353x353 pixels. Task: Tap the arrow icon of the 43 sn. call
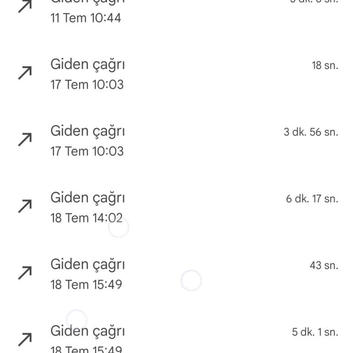point(25,273)
